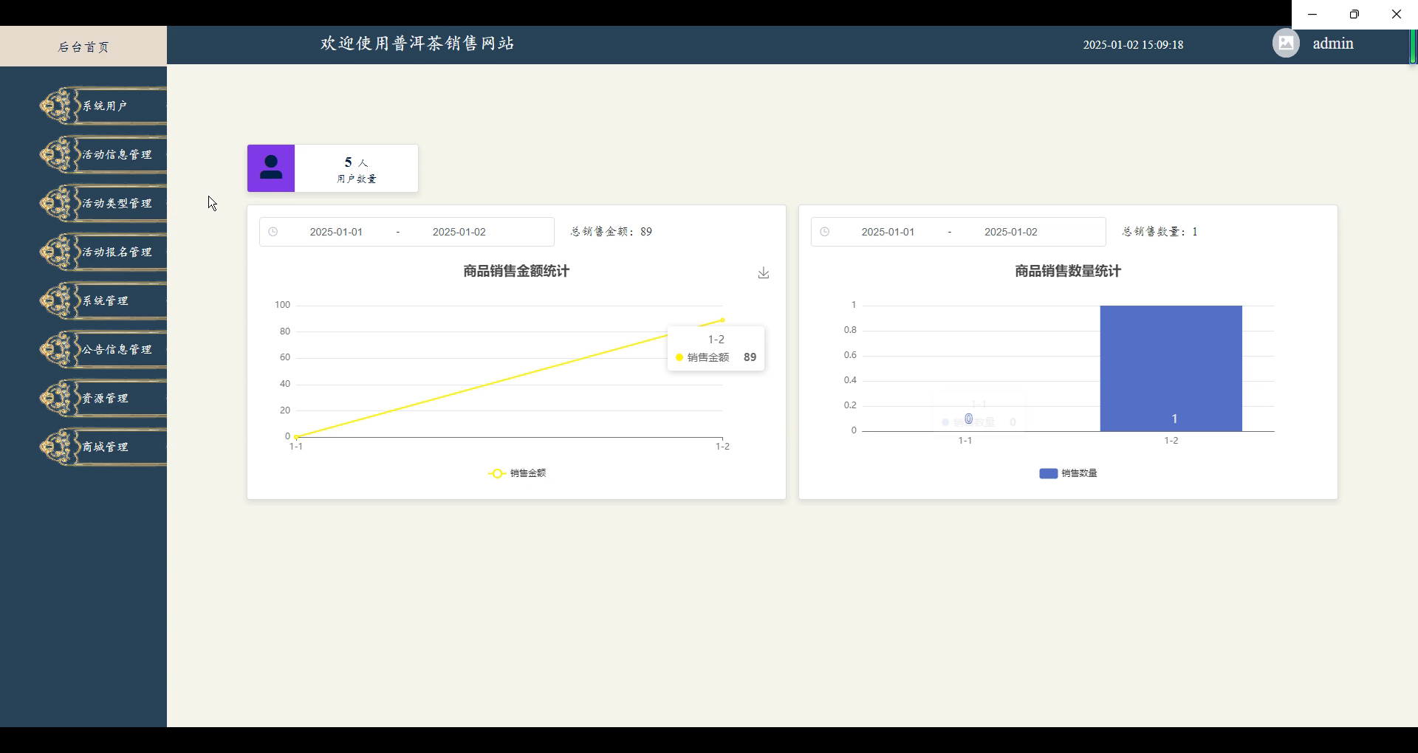The height and width of the screenshot is (753, 1418).
Task: Click the 2025-01-02 15:09:18 timestamp
Action: (x=1133, y=45)
